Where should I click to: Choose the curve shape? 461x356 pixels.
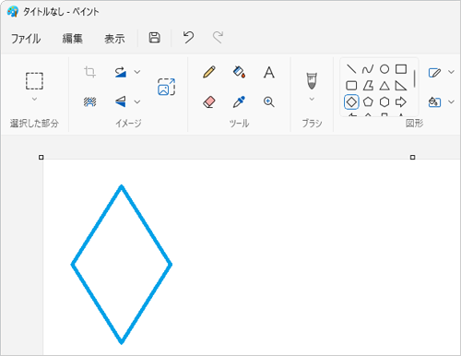368,69
